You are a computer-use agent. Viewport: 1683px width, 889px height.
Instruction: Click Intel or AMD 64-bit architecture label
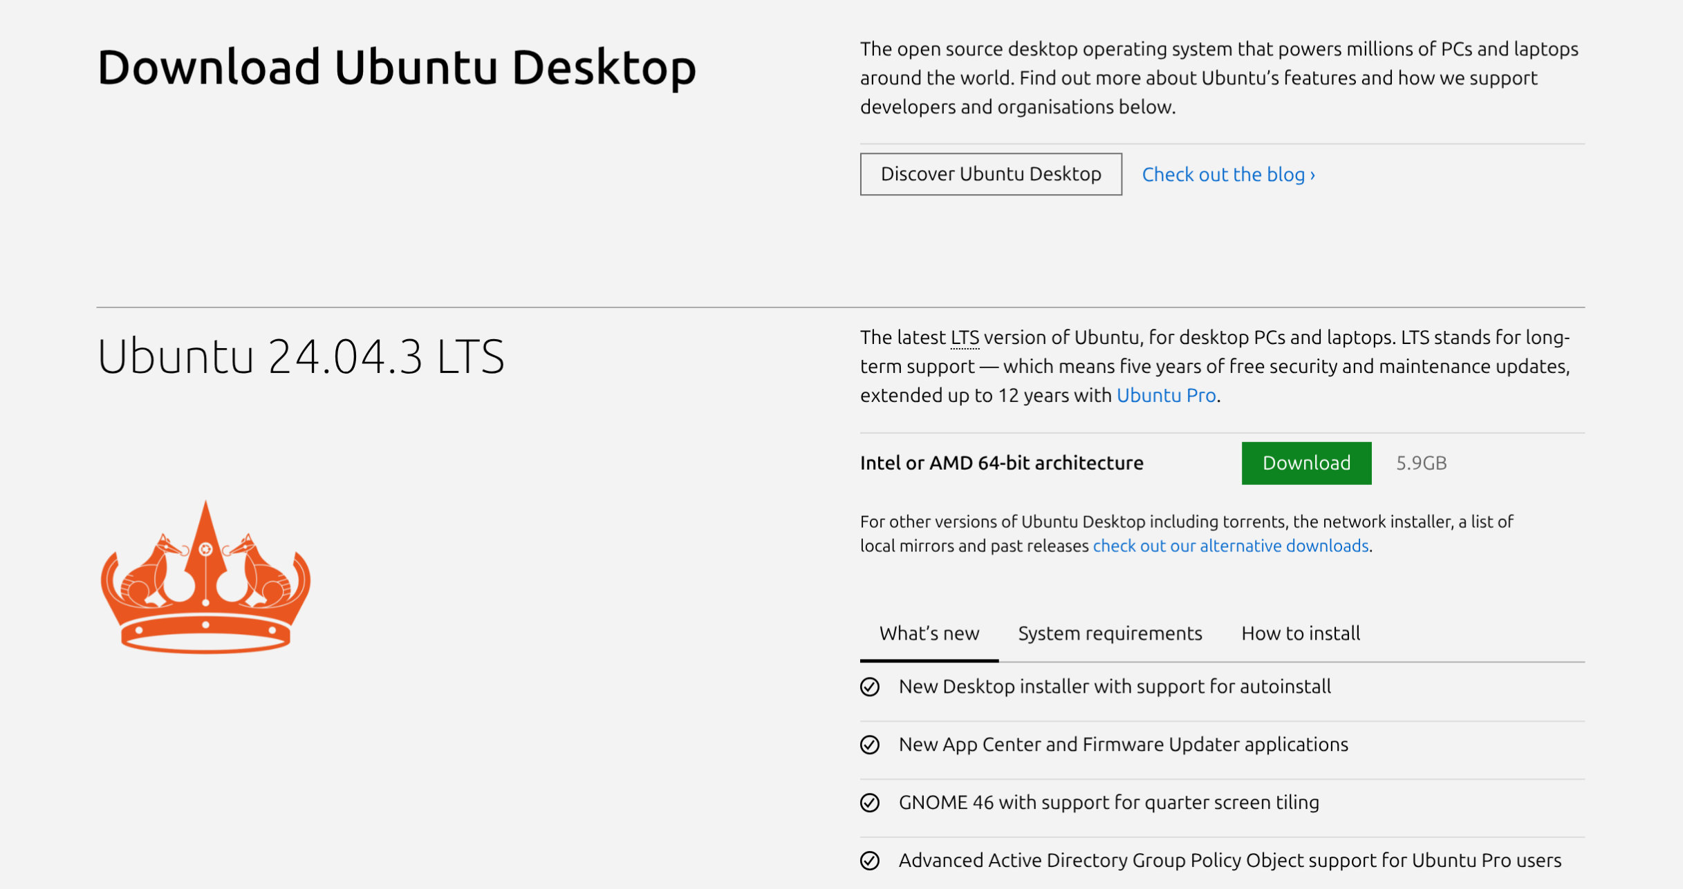click(1001, 463)
